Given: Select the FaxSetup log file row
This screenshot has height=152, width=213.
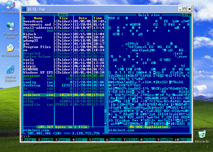Looking at the screenshot, I should tap(64, 85).
